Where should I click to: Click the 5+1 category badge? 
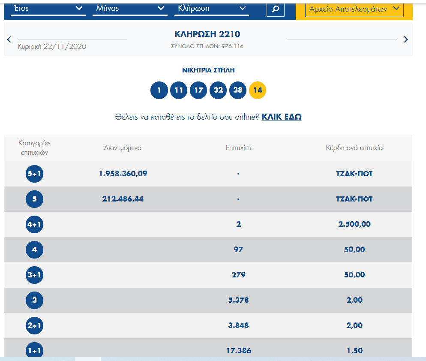(x=34, y=174)
